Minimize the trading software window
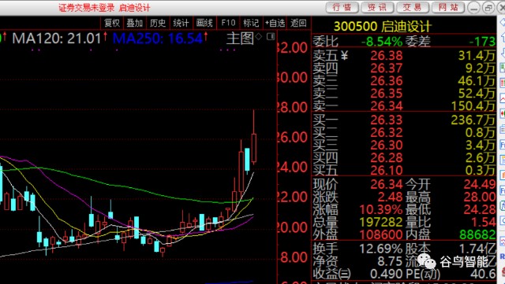Image resolution: width=505 pixels, height=284 pixels. (473, 8)
